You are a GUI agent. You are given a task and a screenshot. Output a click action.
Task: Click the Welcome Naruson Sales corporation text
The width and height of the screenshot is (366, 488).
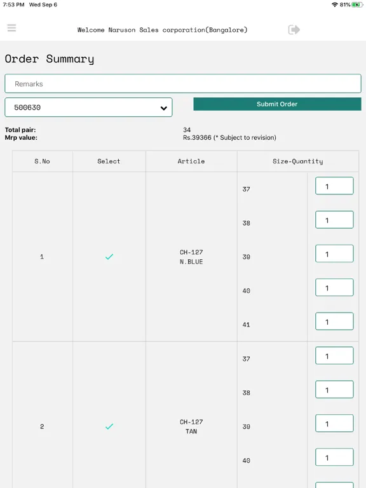click(162, 30)
